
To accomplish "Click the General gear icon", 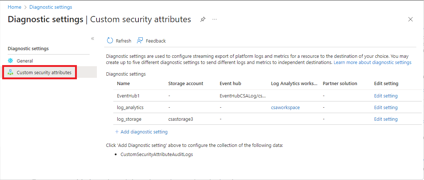I will click(11, 61).
